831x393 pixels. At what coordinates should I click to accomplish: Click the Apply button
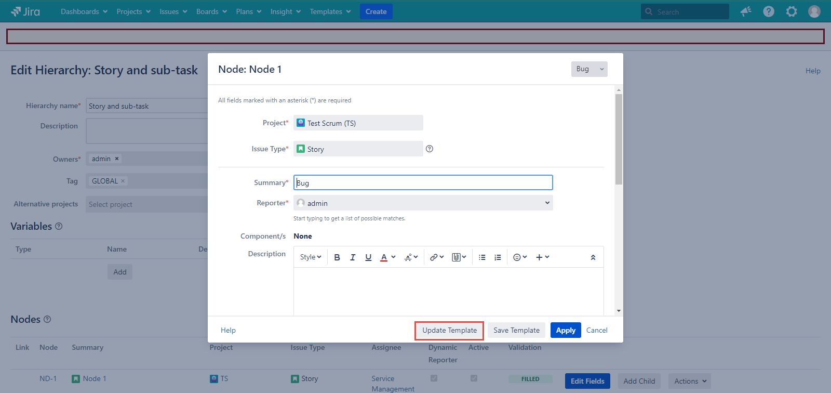pos(566,331)
